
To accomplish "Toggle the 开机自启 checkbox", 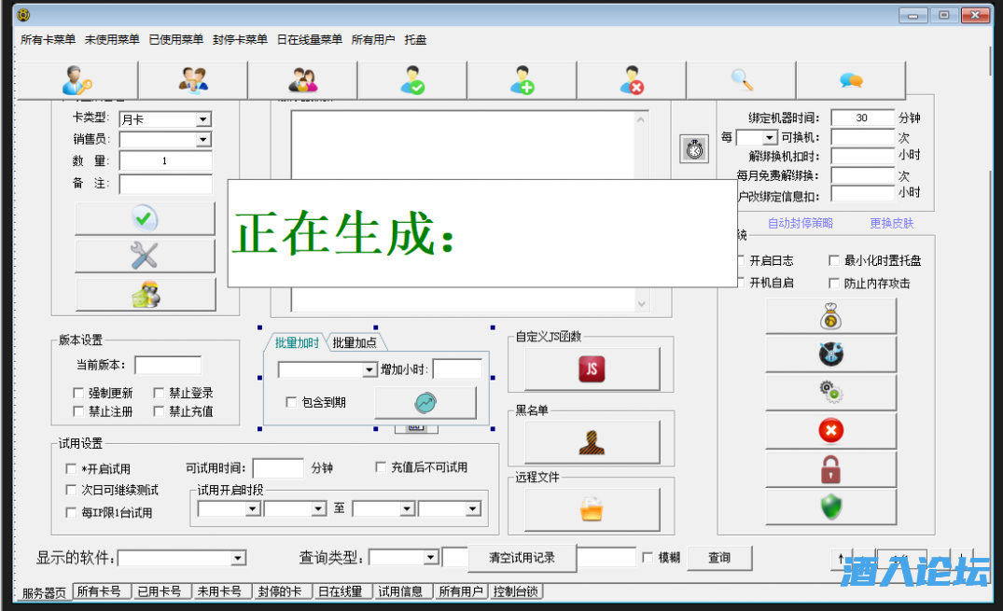I will (x=741, y=283).
